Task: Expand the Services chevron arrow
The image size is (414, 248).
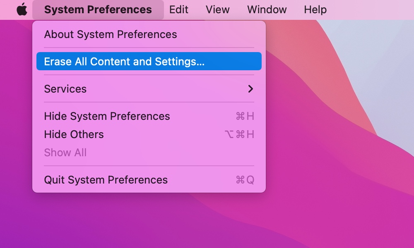Action: [250, 89]
